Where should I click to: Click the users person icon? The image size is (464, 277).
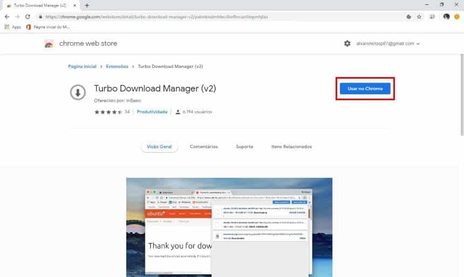click(178, 112)
